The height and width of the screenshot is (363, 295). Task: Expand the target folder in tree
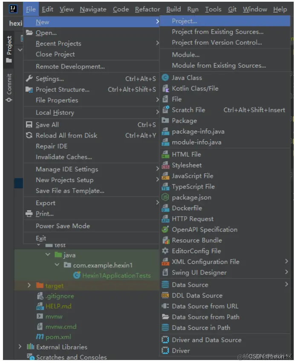coord(29,285)
